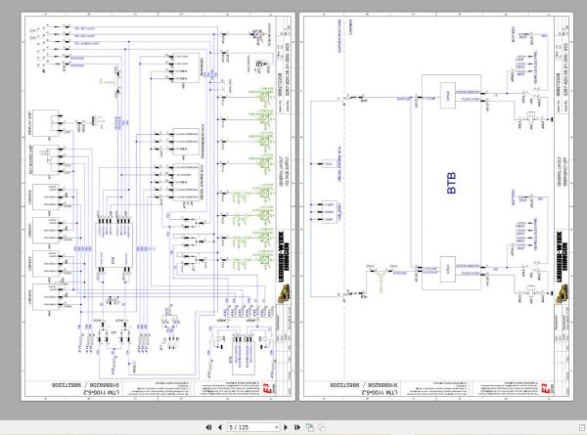Click the E3 logo on the right page
The image size is (587, 435).
(547, 389)
